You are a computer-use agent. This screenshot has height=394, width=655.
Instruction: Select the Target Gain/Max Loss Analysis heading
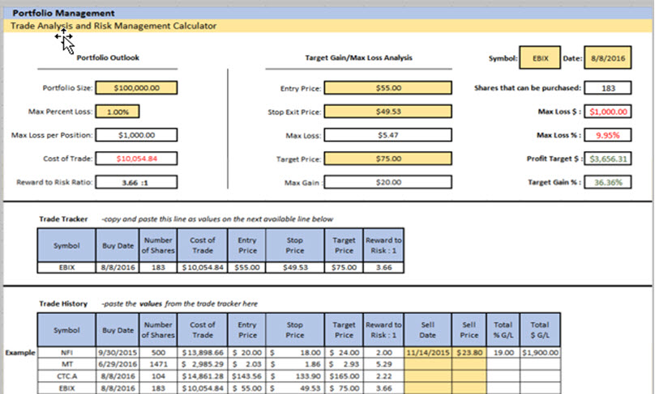click(358, 57)
